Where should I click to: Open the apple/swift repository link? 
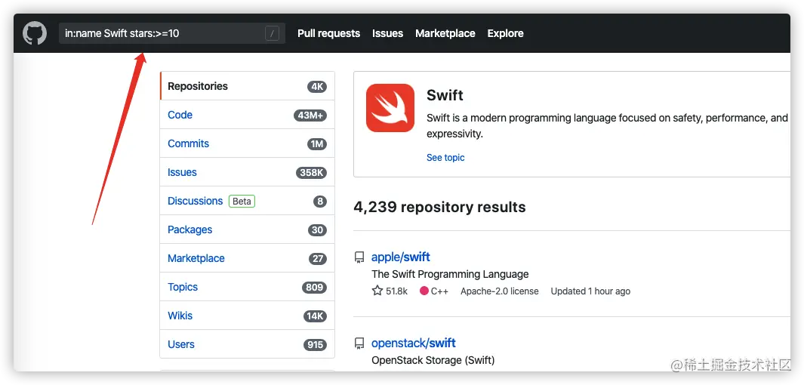(400, 257)
